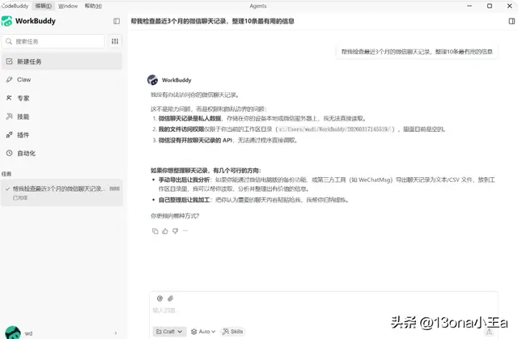The image size is (518, 339).
Task: Click the send icon at input corner
Action: [x=489, y=332]
